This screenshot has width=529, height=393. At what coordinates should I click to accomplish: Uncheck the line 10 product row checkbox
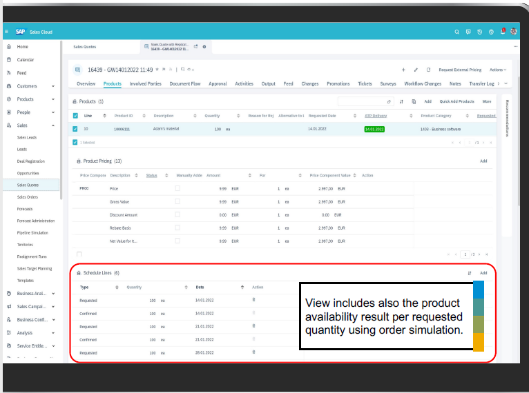click(x=75, y=129)
